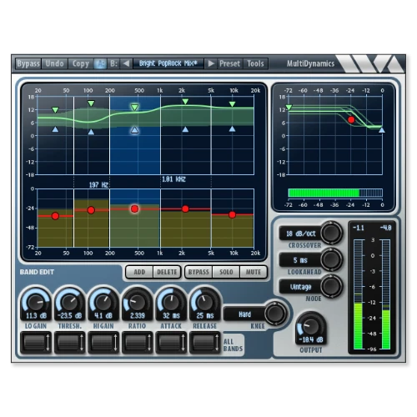This screenshot has width=417, height=417.
Task: Click the Knee selector knob
Action: [275, 314]
